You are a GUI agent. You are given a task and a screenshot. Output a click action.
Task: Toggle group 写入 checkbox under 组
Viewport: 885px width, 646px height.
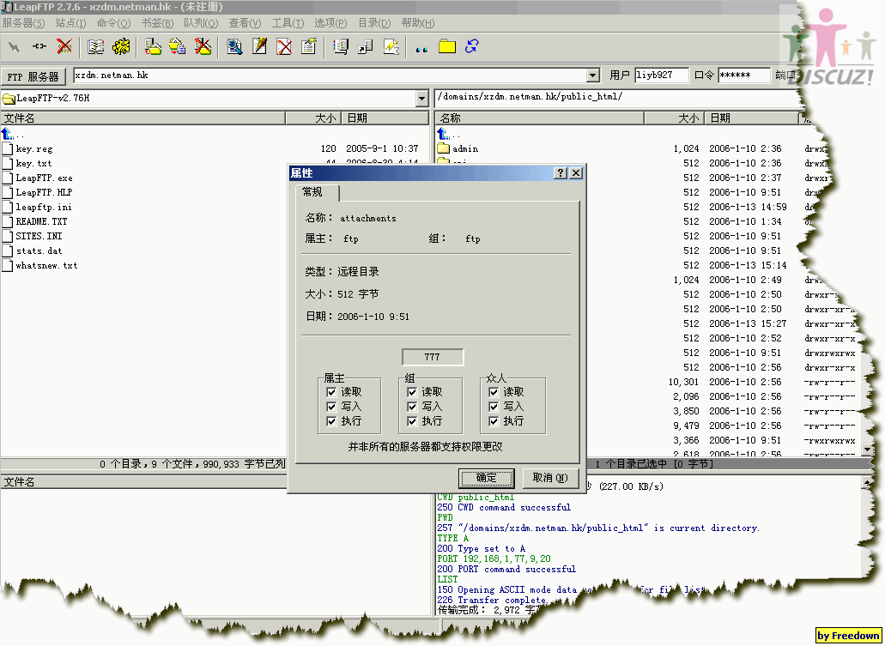click(x=412, y=407)
